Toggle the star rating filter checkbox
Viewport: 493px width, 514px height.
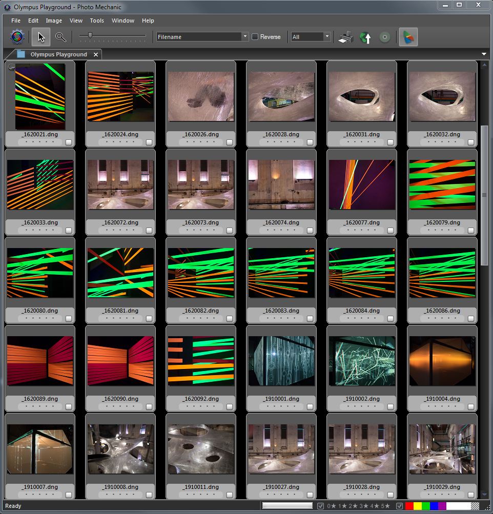coord(321,506)
